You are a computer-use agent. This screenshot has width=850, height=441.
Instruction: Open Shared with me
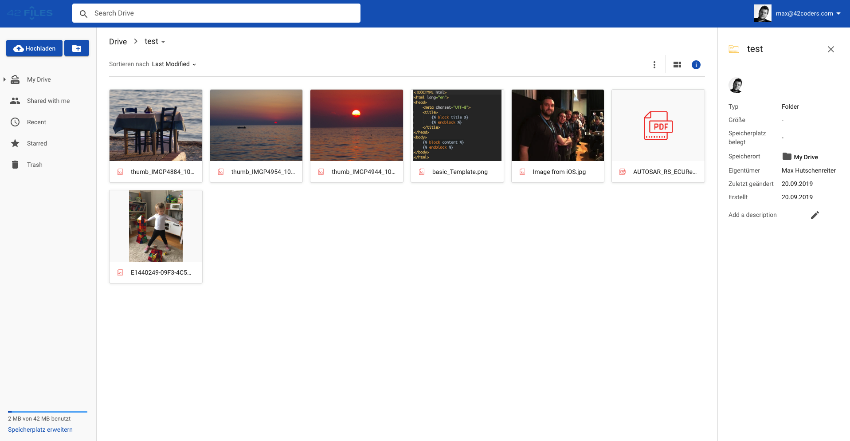click(x=48, y=101)
